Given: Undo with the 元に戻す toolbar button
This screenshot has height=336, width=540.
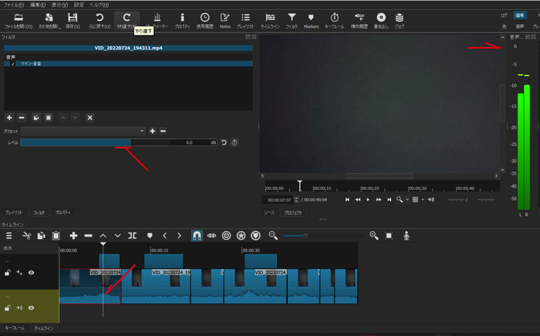Looking at the screenshot, I should point(100,21).
